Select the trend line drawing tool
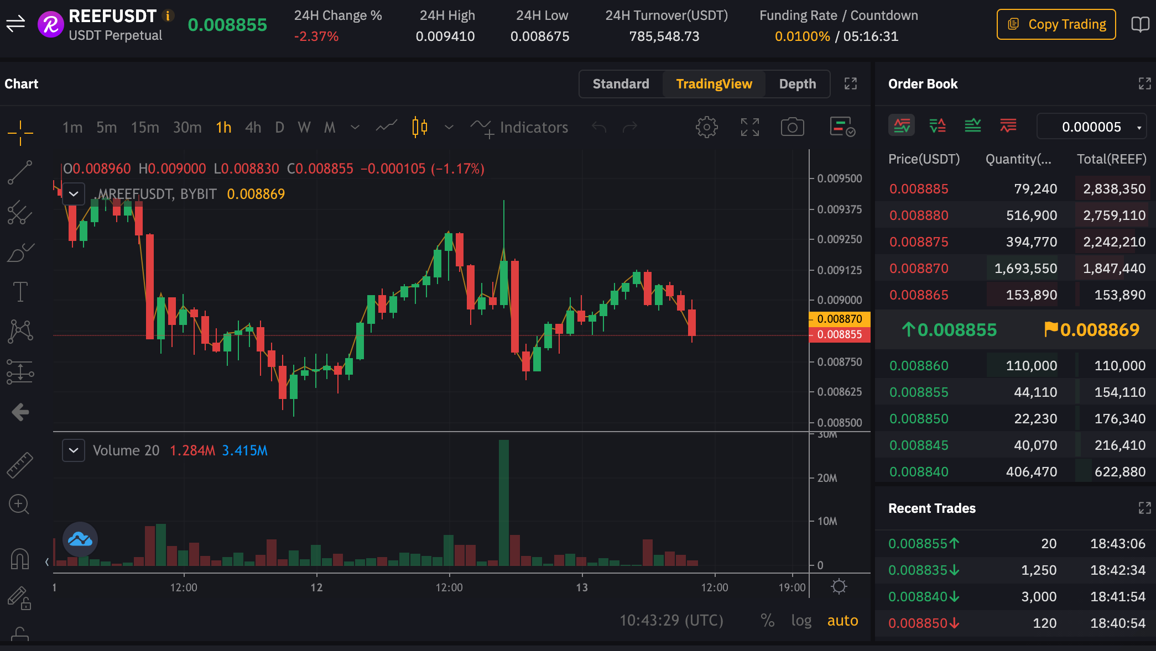 pos(20,172)
